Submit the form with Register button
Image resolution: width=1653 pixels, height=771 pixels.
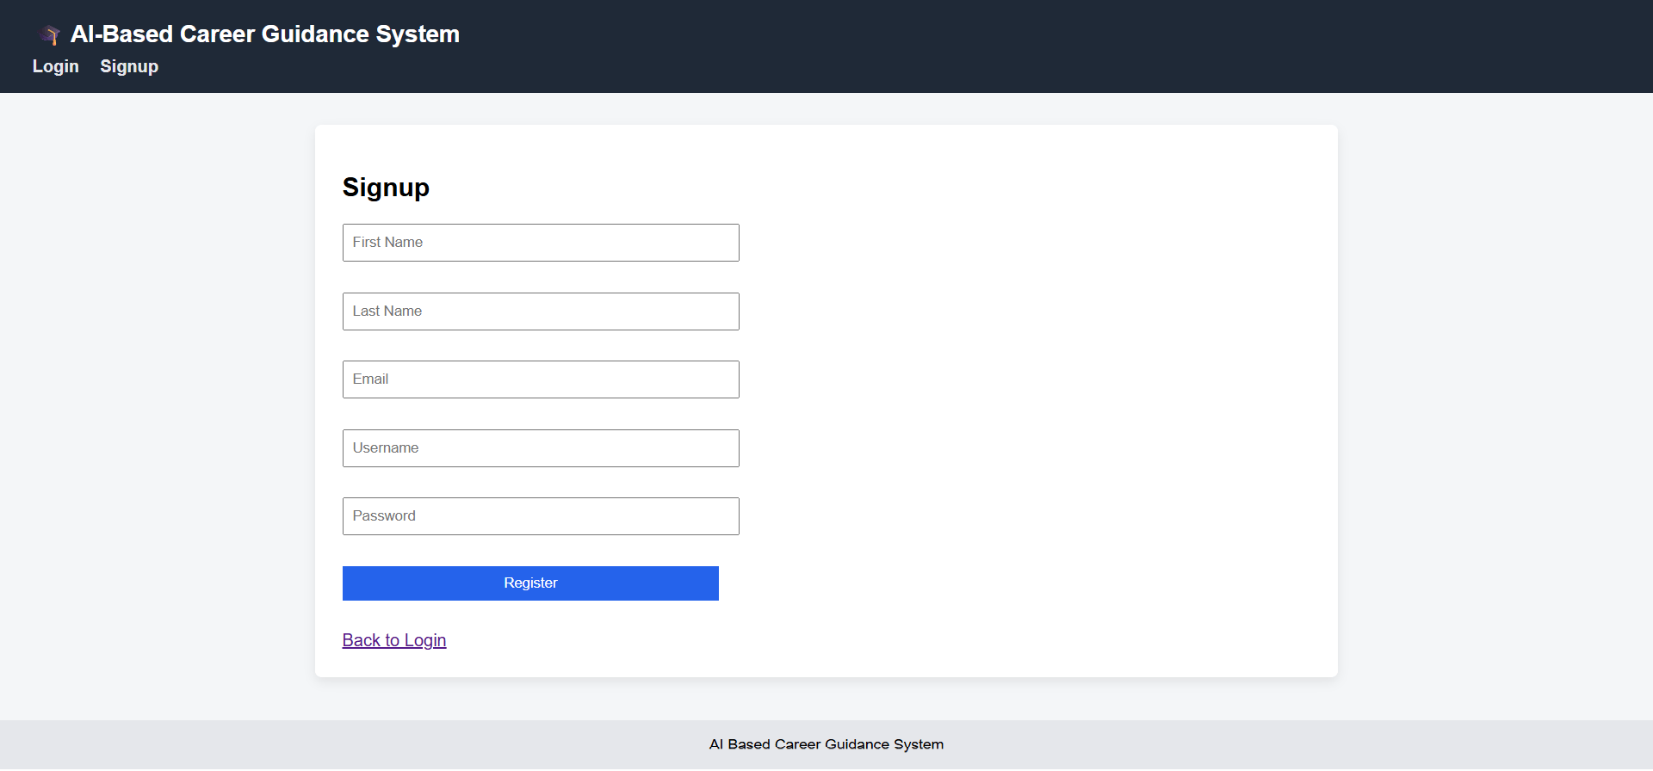(x=530, y=583)
